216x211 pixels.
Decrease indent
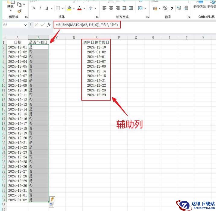[x=124, y=8]
